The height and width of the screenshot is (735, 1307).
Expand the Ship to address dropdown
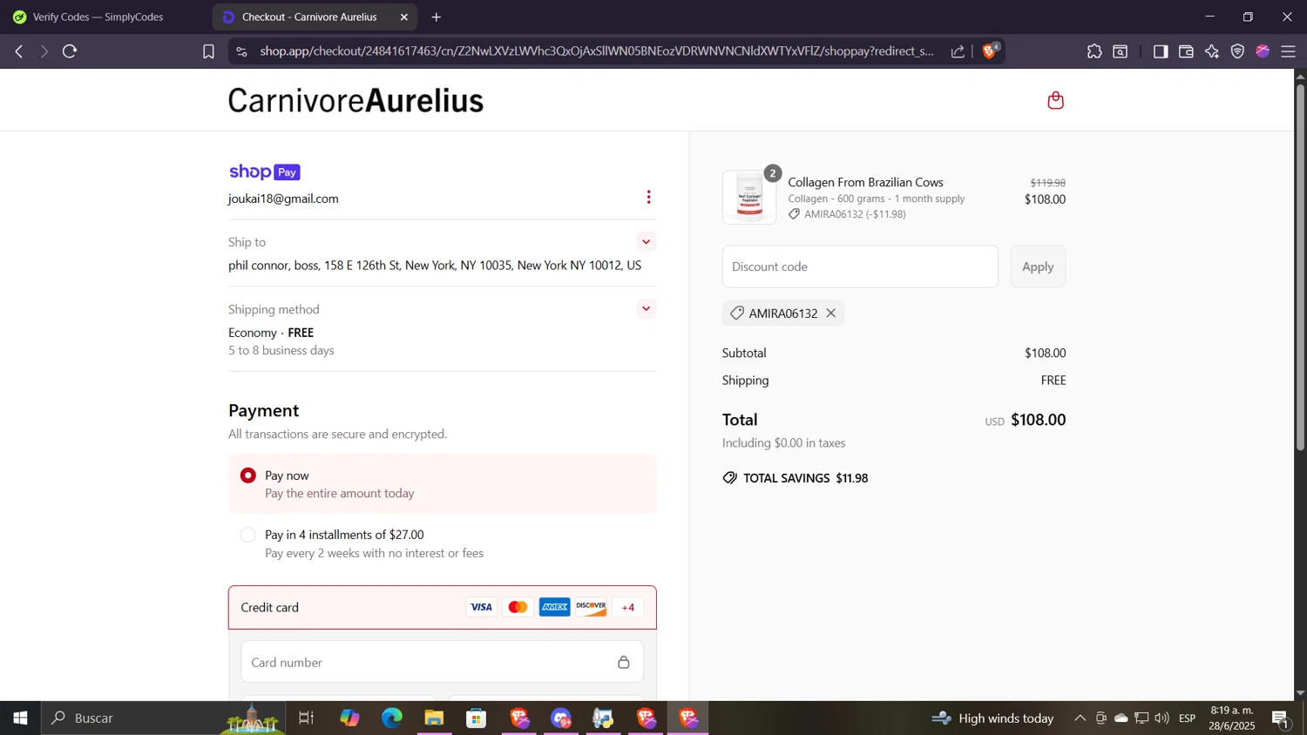(646, 242)
